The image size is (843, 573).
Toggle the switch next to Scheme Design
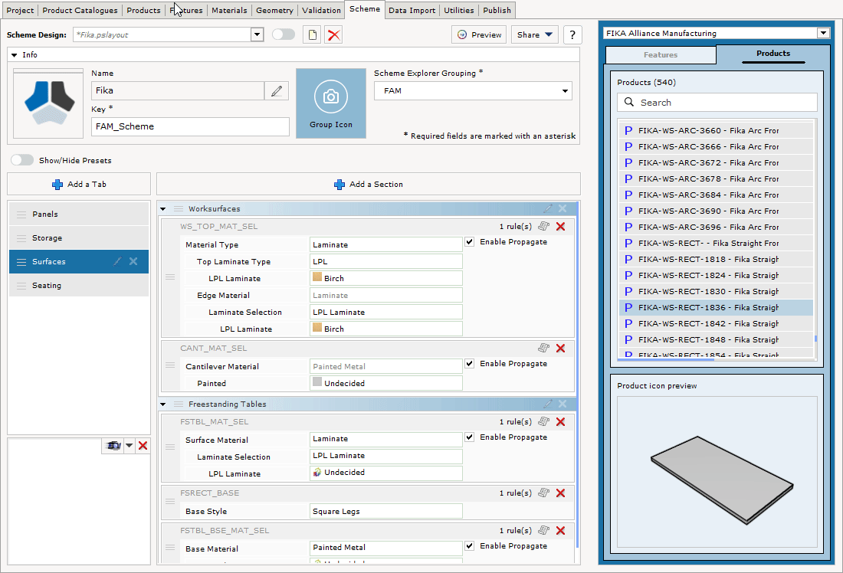coord(284,34)
